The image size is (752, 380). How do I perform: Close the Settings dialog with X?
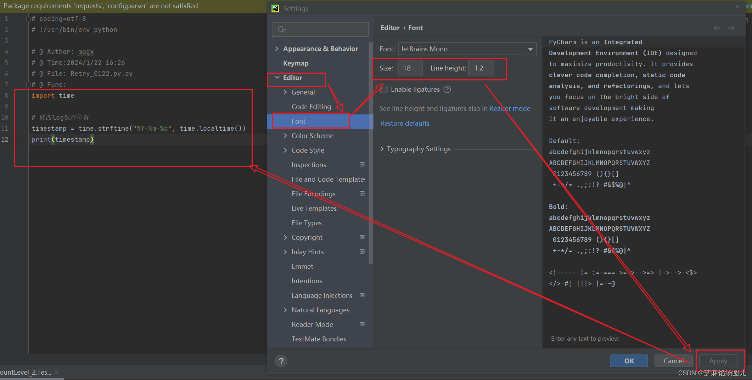(737, 6)
